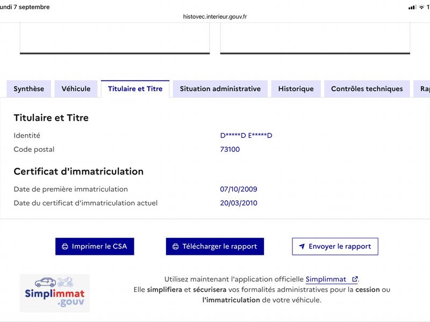Viewport: 430px width, 322px height.
Task: Tap the cellular signal bars icon
Action: [x=412, y=8]
